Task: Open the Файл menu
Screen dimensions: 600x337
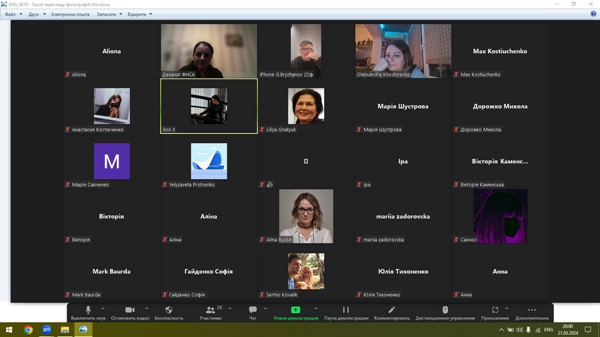Action: (x=10, y=14)
